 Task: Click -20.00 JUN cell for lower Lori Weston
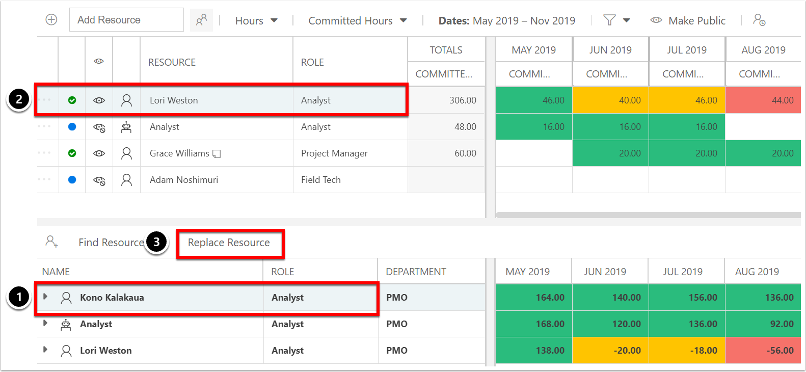(x=610, y=351)
